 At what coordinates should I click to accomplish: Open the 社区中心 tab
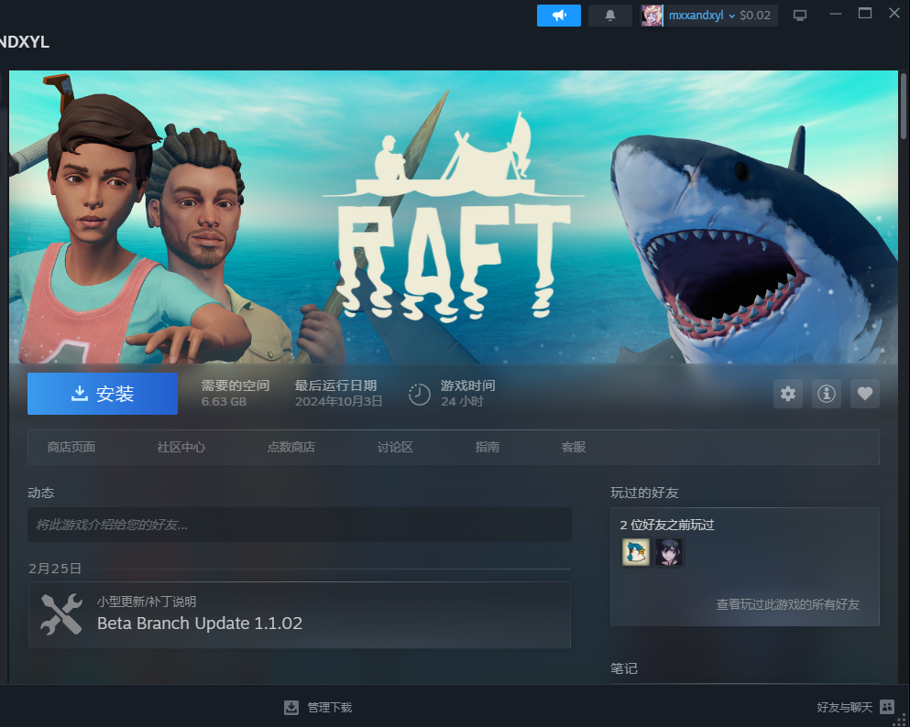point(181,447)
